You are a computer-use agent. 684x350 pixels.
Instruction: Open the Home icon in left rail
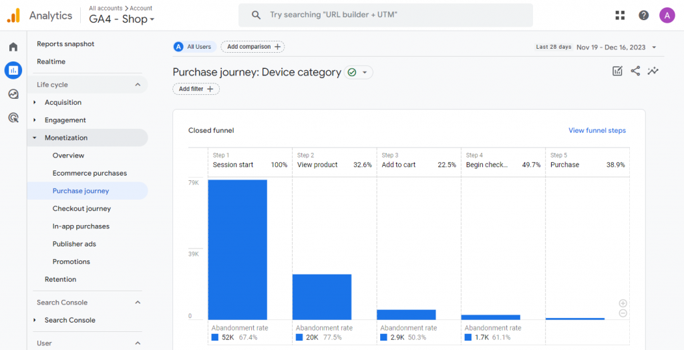click(x=13, y=47)
